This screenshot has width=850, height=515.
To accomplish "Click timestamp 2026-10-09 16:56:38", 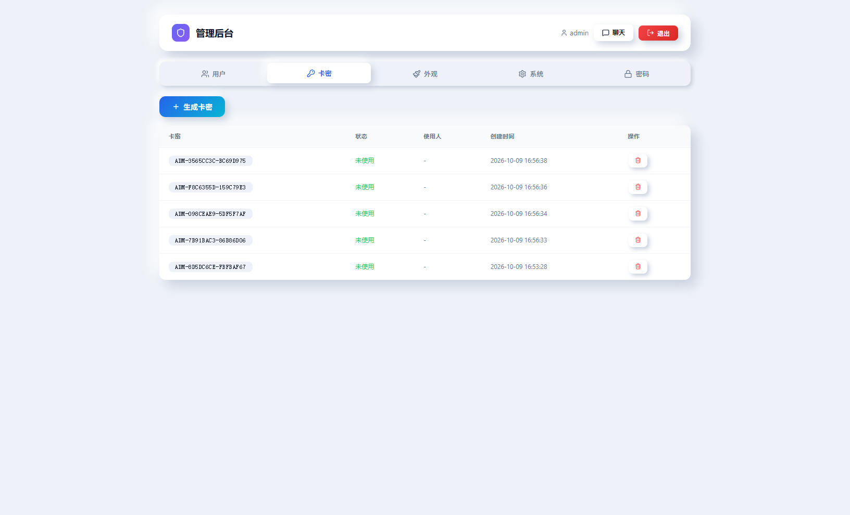I will tap(519, 161).
